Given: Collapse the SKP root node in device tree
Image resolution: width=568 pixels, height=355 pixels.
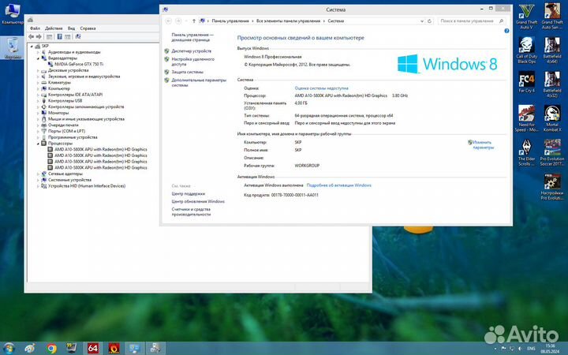Looking at the screenshot, I should tap(32, 47).
